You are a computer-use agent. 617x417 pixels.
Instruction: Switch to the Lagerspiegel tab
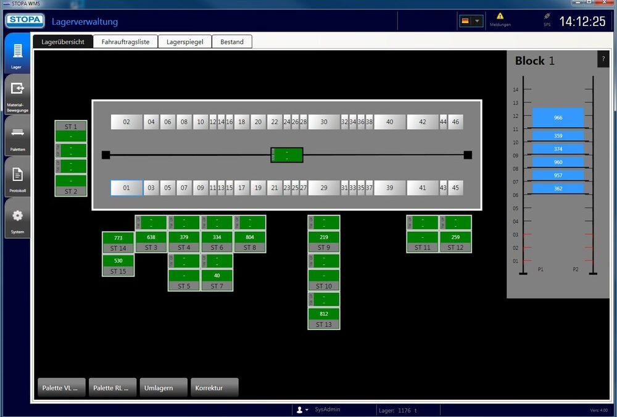185,42
